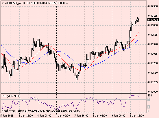159x118 pixels.
Task: Click the latest candlestick at the current price
Action: pos(138,20)
